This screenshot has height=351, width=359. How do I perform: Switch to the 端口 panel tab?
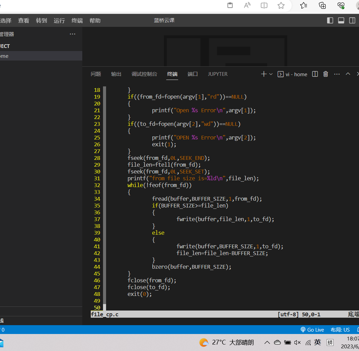(192, 74)
